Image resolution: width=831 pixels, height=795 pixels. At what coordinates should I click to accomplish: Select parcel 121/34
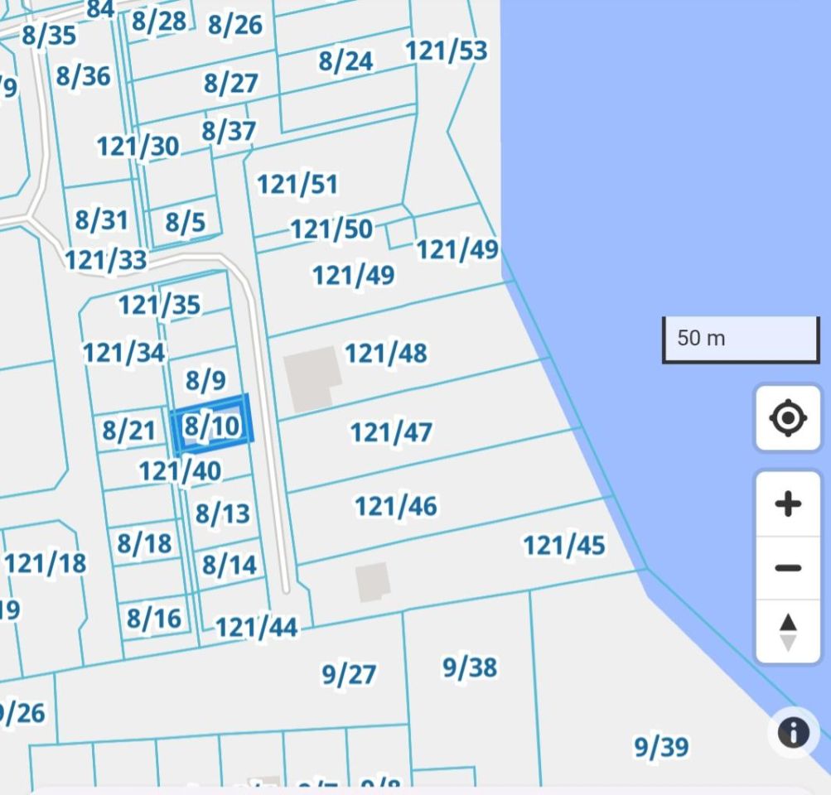pyautogui.click(x=124, y=352)
